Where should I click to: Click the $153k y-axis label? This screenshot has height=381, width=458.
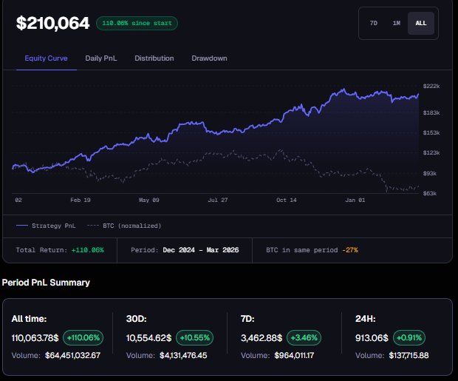431,133
